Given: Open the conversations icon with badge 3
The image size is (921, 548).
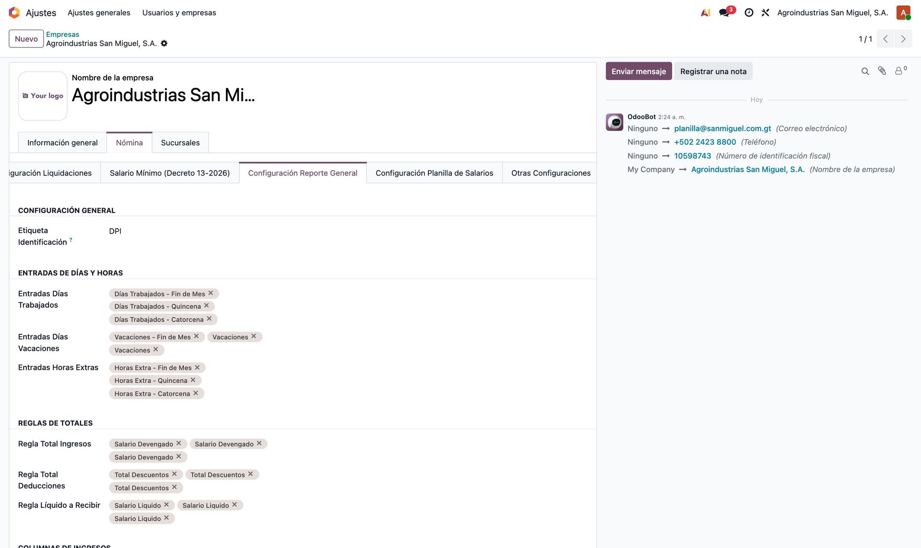Looking at the screenshot, I should [x=724, y=12].
